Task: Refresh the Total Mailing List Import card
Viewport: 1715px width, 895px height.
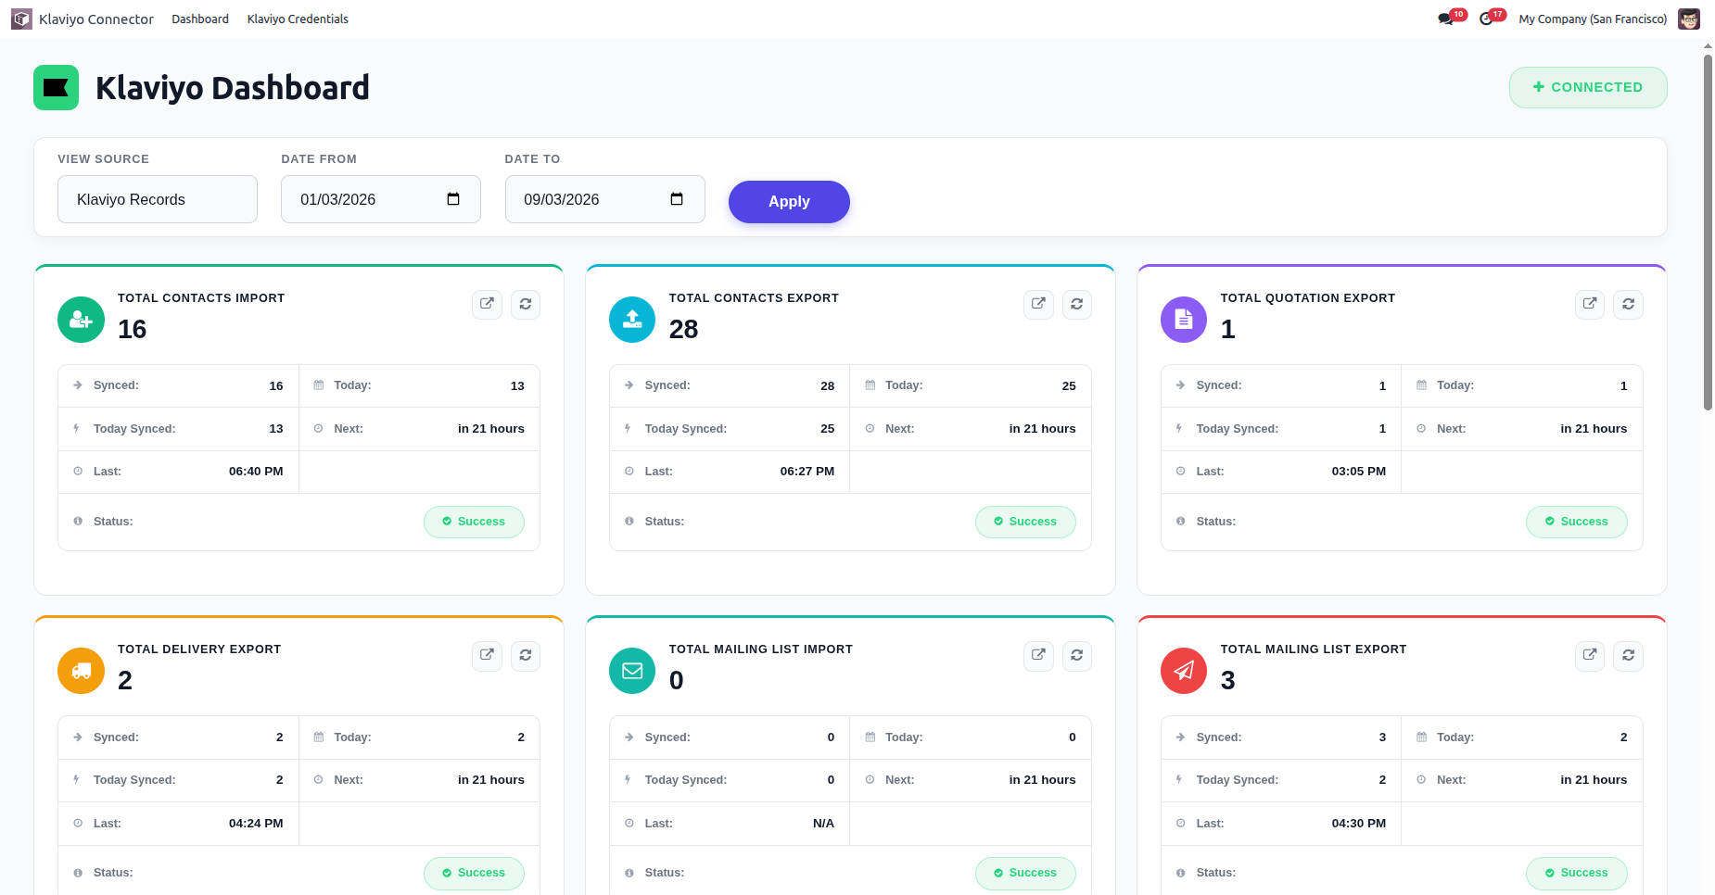Action: 1076,655
